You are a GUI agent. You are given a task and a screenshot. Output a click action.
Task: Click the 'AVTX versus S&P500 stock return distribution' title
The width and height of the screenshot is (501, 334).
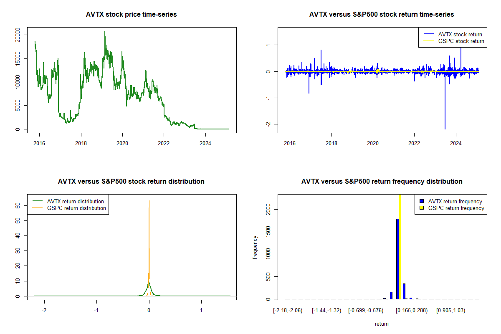click(131, 182)
